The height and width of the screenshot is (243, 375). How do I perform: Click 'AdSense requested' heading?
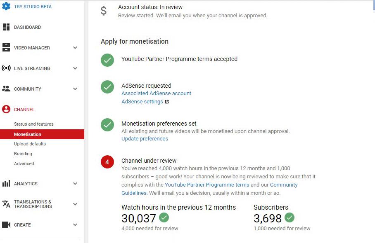(x=146, y=86)
